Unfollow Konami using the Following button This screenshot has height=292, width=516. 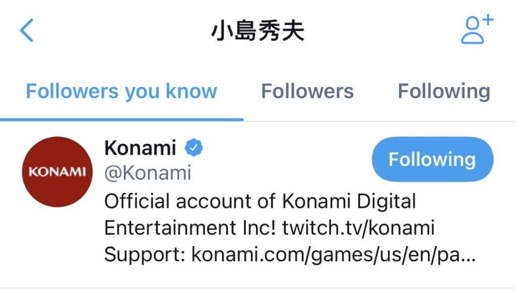point(431,160)
